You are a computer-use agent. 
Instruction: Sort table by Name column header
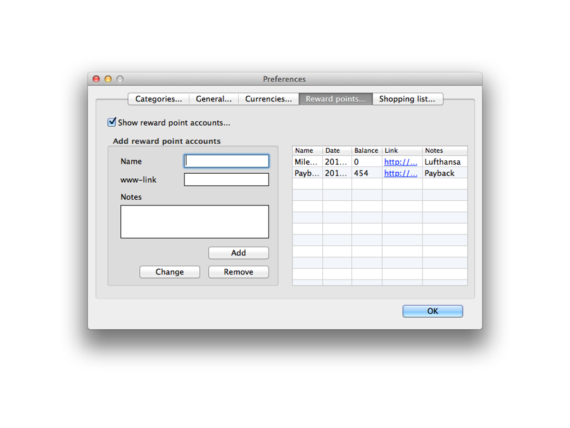tap(307, 151)
